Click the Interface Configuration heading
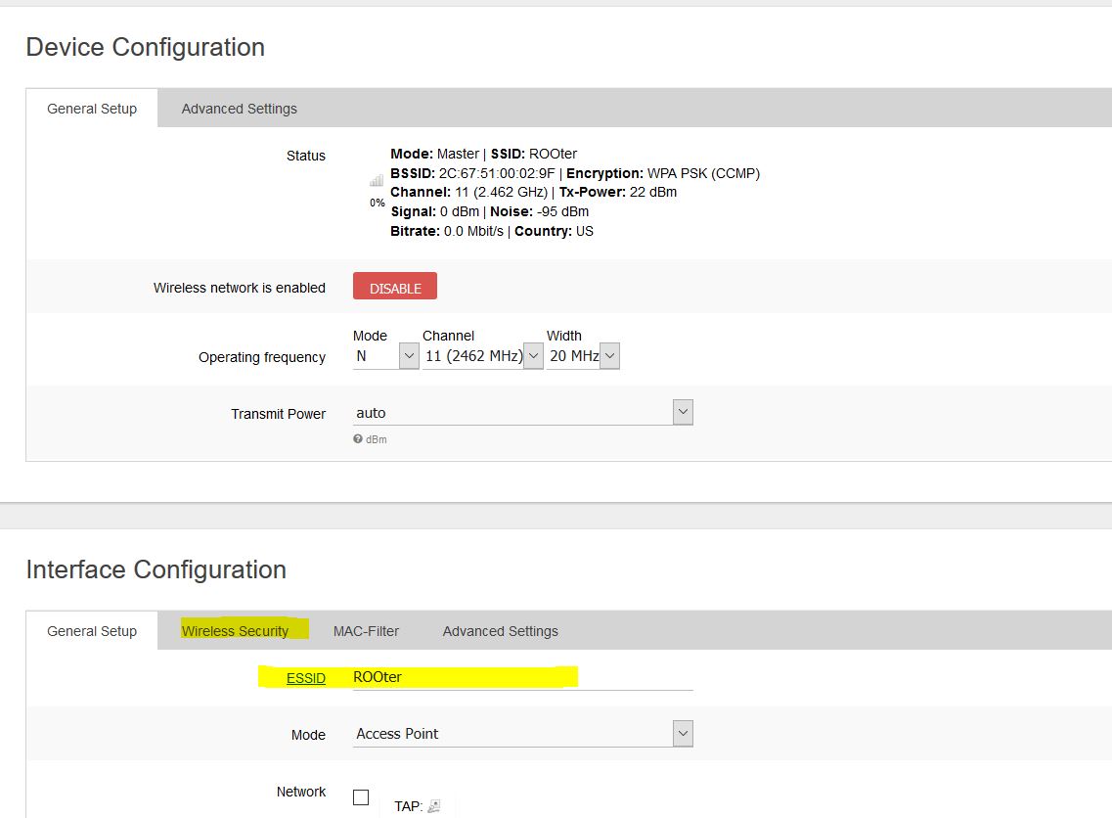The image size is (1112, 818). coord(156,569)
